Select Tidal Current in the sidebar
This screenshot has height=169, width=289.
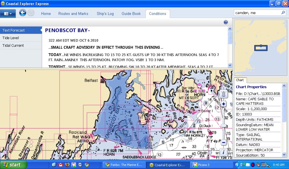point(21,45)
